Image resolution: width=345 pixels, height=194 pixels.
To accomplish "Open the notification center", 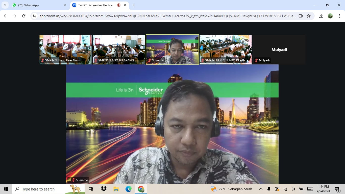I will click(x=337, y=189).
